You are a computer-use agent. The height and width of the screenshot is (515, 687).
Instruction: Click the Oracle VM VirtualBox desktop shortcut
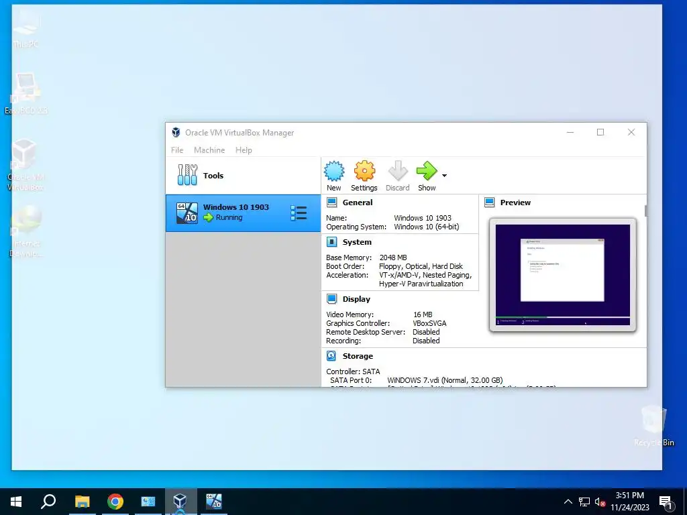pos(25,165)
